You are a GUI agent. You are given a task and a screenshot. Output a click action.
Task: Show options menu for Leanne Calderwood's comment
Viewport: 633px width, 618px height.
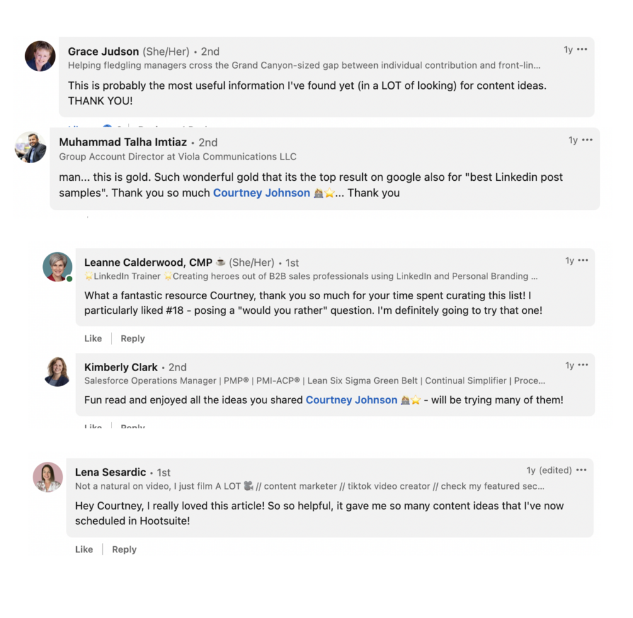[x=583, y=261]
